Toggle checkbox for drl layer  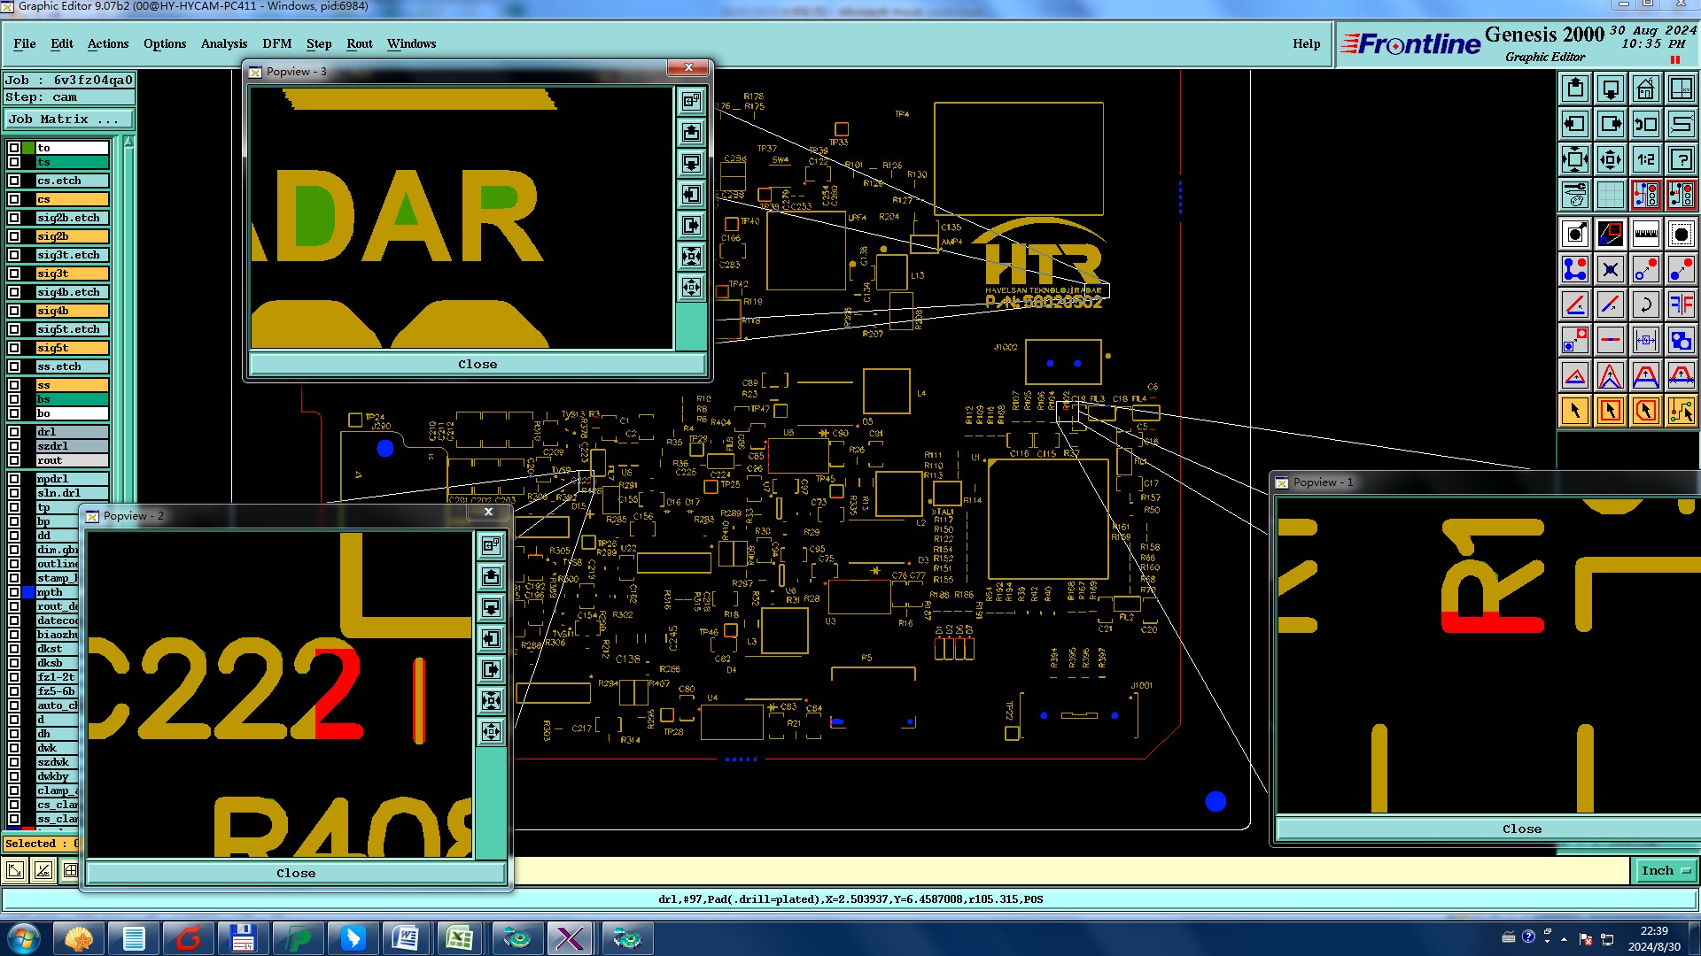click(14, 432)
